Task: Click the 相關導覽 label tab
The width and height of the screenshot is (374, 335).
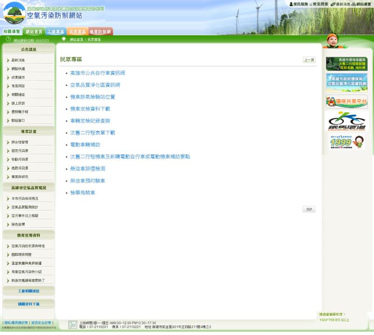Action: tap(12, 31)
